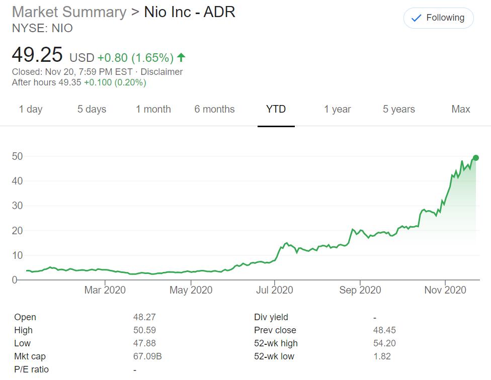
Task: Switch to the 5 days view
Action: pyautogui.click(x=92, y=109)
